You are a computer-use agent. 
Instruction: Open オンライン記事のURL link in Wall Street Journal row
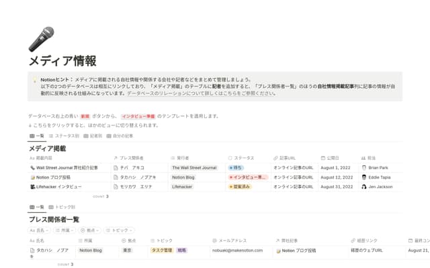[x=294, y=168]
